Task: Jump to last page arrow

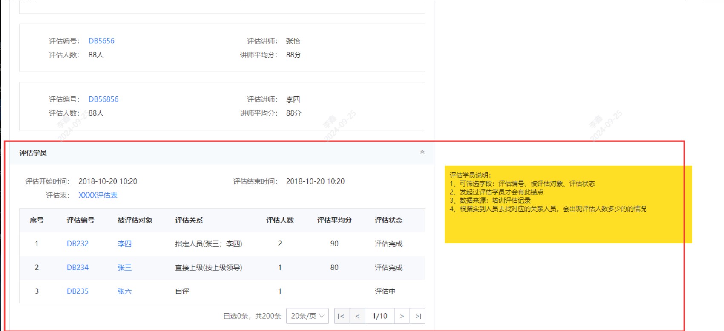Action: [x=418, y=316]
